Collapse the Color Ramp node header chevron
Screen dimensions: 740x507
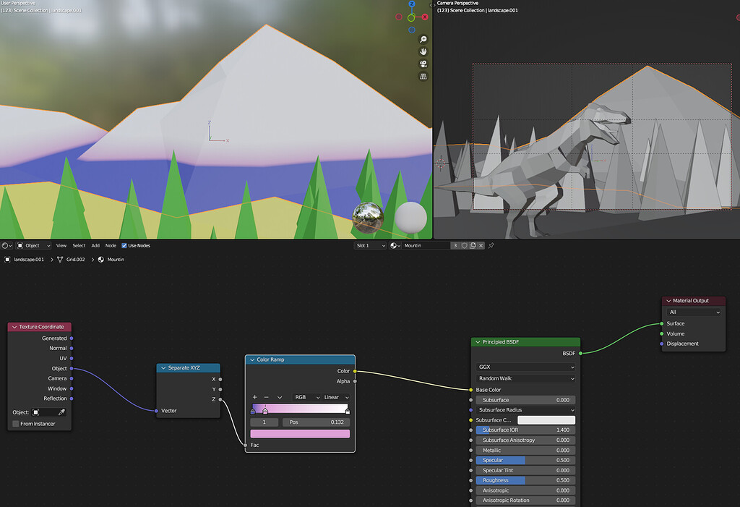[x=251, y=359]
